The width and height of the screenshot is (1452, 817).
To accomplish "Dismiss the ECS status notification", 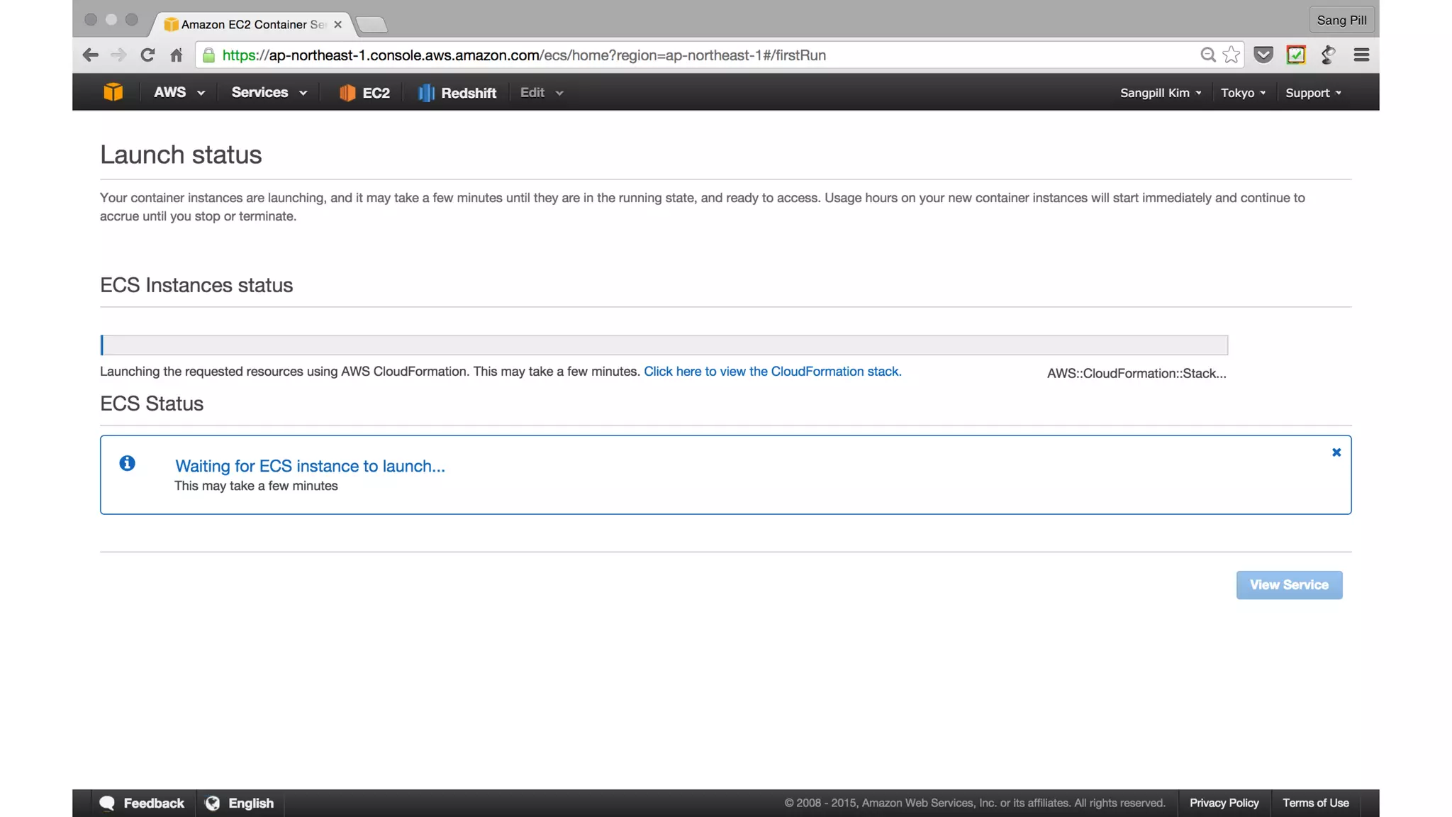I will 1336,452.
